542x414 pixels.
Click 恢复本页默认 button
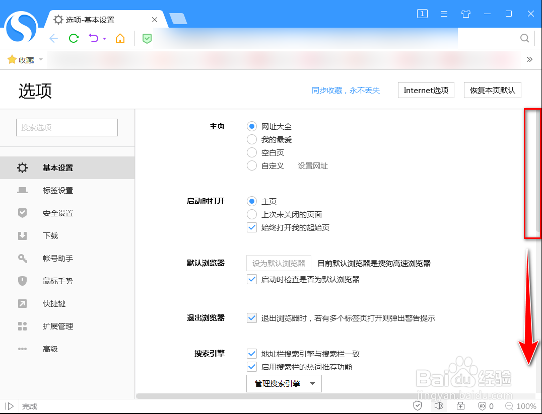point(492,90)
